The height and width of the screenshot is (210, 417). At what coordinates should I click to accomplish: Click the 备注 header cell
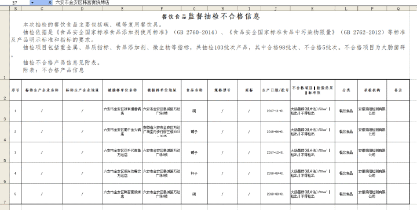point(398,90)
